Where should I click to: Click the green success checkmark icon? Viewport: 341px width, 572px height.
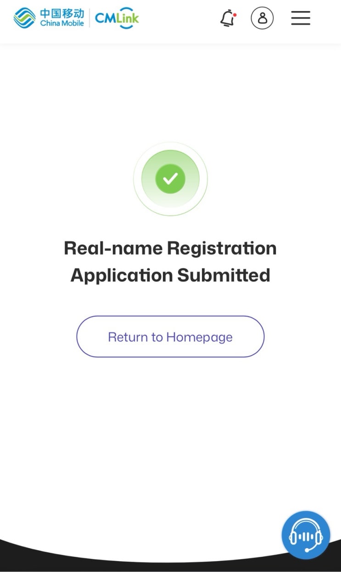tap(170, 178)
